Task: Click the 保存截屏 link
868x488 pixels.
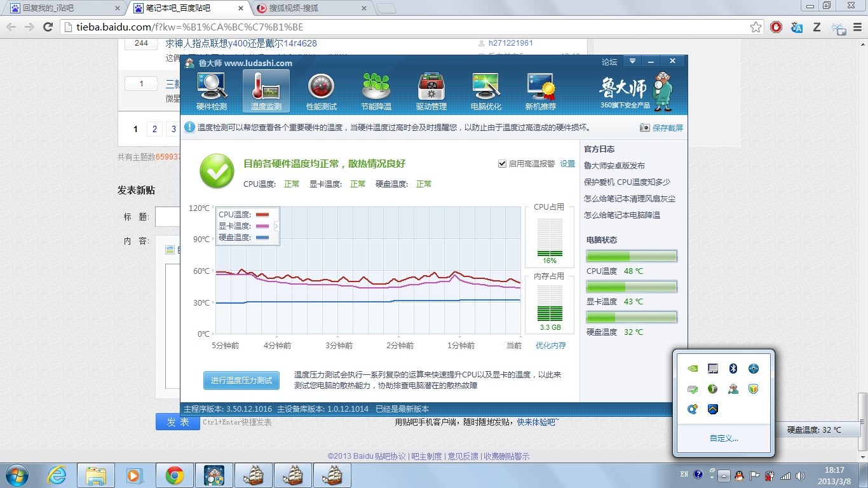Action: pyautogui.click(x=668, y=128)
